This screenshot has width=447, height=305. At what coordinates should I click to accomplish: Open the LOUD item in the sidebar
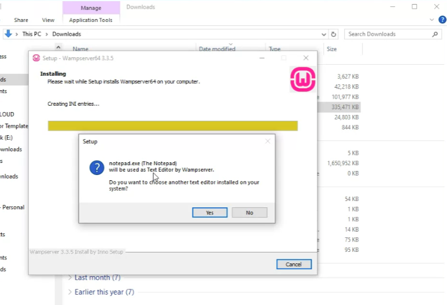pyautogui.click(x=7, y=114)
